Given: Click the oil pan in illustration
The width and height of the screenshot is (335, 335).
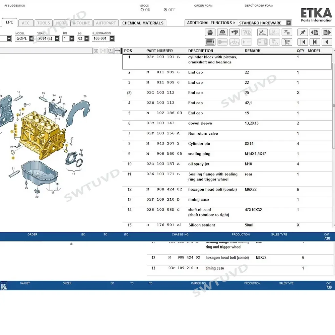Looking at the screenshot, I should click(40, 173).
